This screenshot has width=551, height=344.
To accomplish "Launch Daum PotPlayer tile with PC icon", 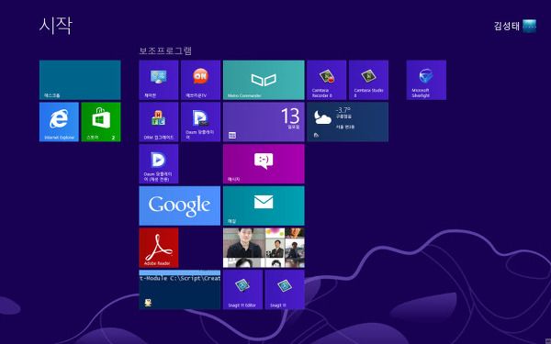I will (200, 122).
